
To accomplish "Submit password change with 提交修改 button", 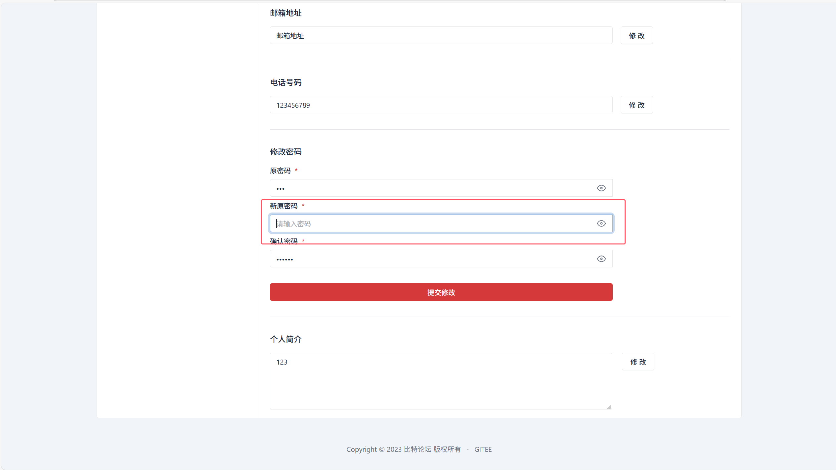I will (441, 292).
